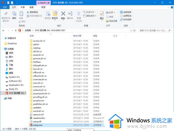
Task: Open the File tab
Action: click(x=5, y=7)
